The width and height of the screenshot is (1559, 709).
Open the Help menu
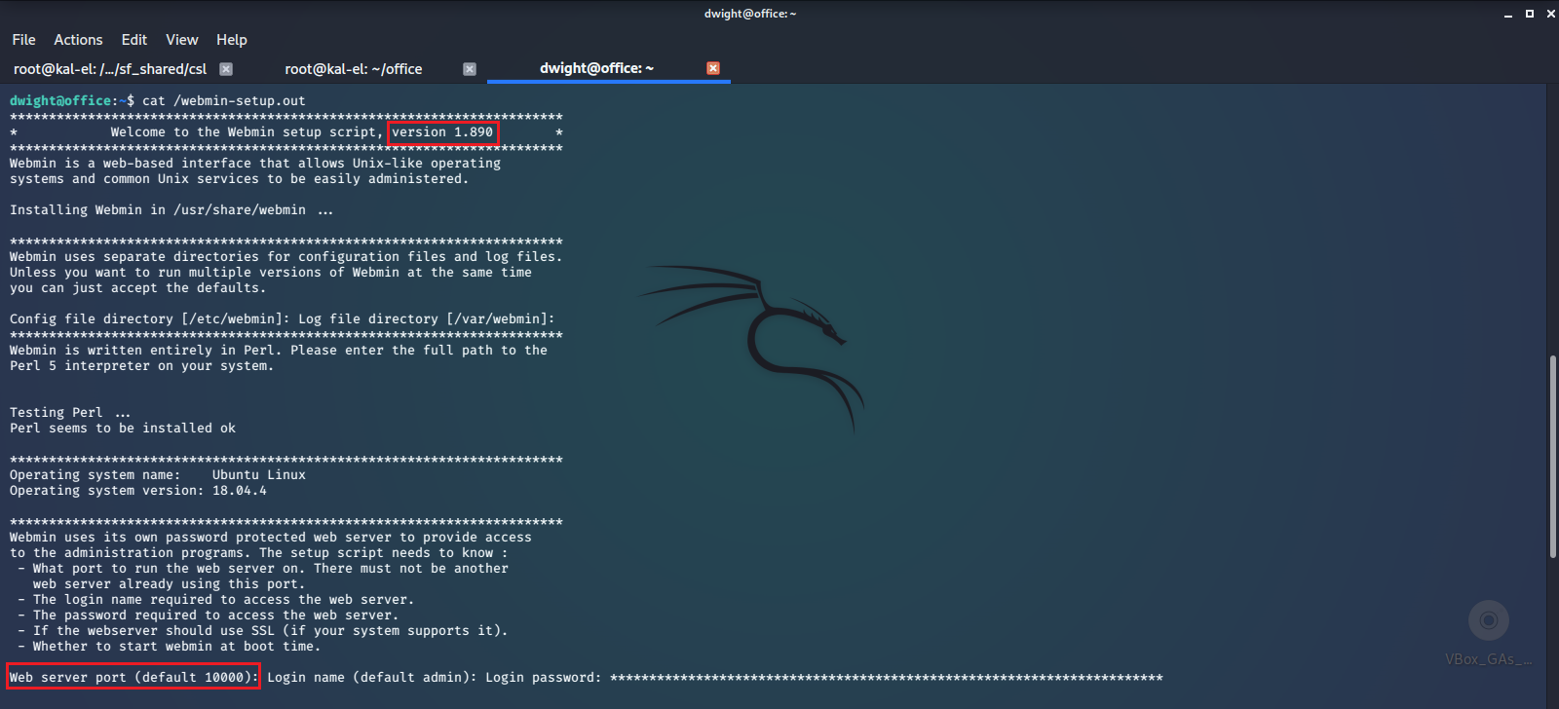(232, 40)
